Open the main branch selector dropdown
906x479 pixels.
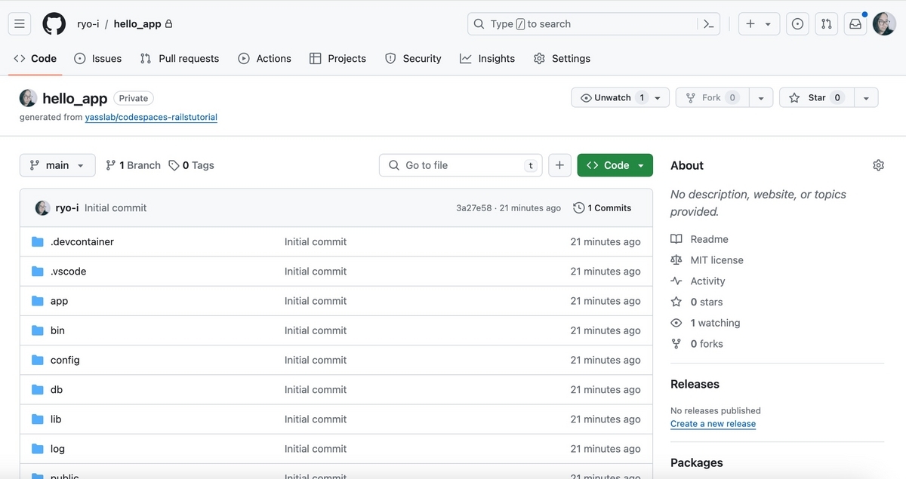57,165
